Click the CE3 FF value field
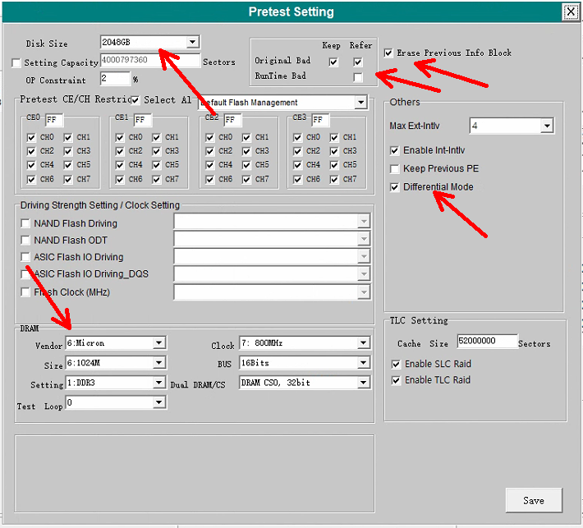 [x=320, y=120]
